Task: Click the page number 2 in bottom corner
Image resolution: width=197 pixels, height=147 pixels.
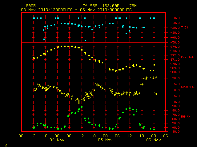Action: (x=6, y=145)
